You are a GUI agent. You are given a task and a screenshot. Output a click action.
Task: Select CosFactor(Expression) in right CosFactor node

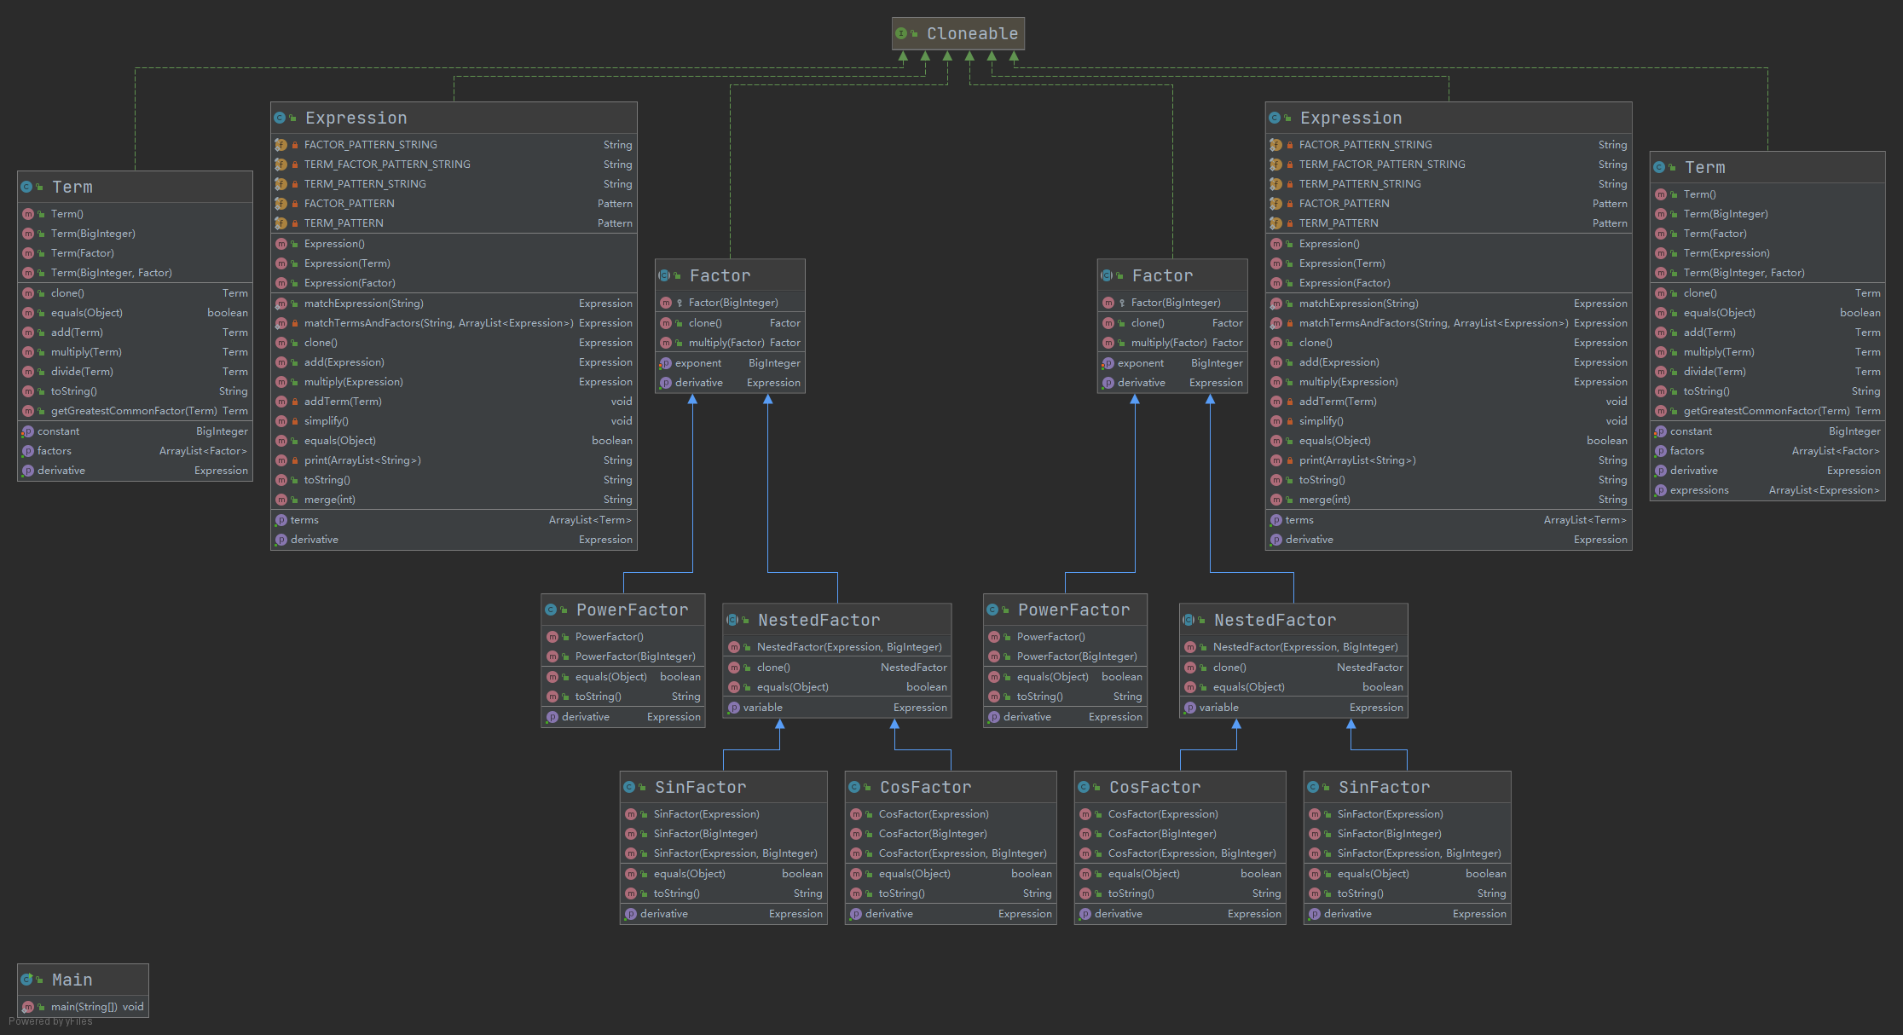pyautogui.click(x=1180, y=814)
